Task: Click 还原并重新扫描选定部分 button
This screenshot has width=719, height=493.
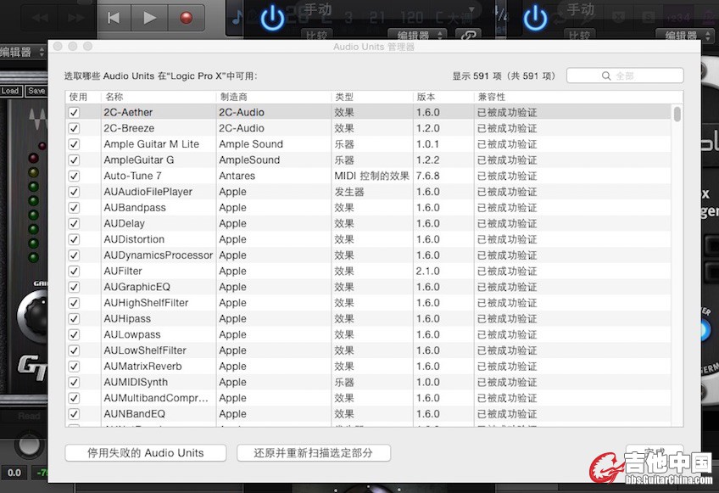Action: (314, 453)
